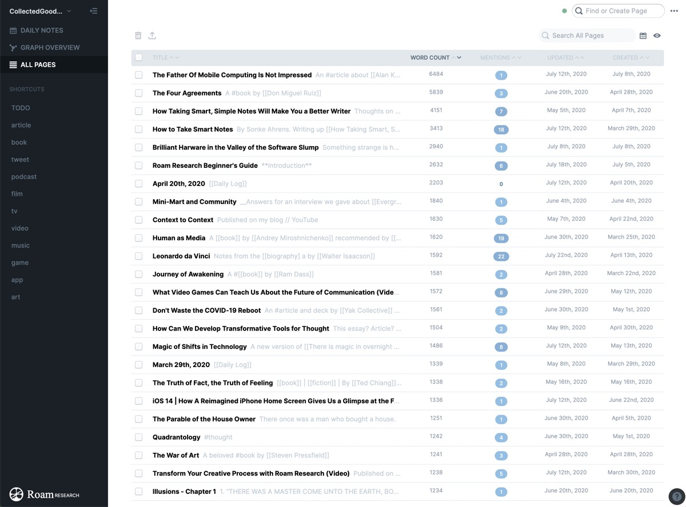Screen dimensions: 686x507
Task: Sort by the Updated column
Action: click(566, 58)
